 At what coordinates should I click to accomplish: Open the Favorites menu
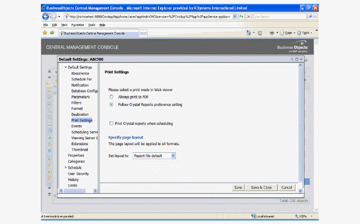(x=77, y=25)
